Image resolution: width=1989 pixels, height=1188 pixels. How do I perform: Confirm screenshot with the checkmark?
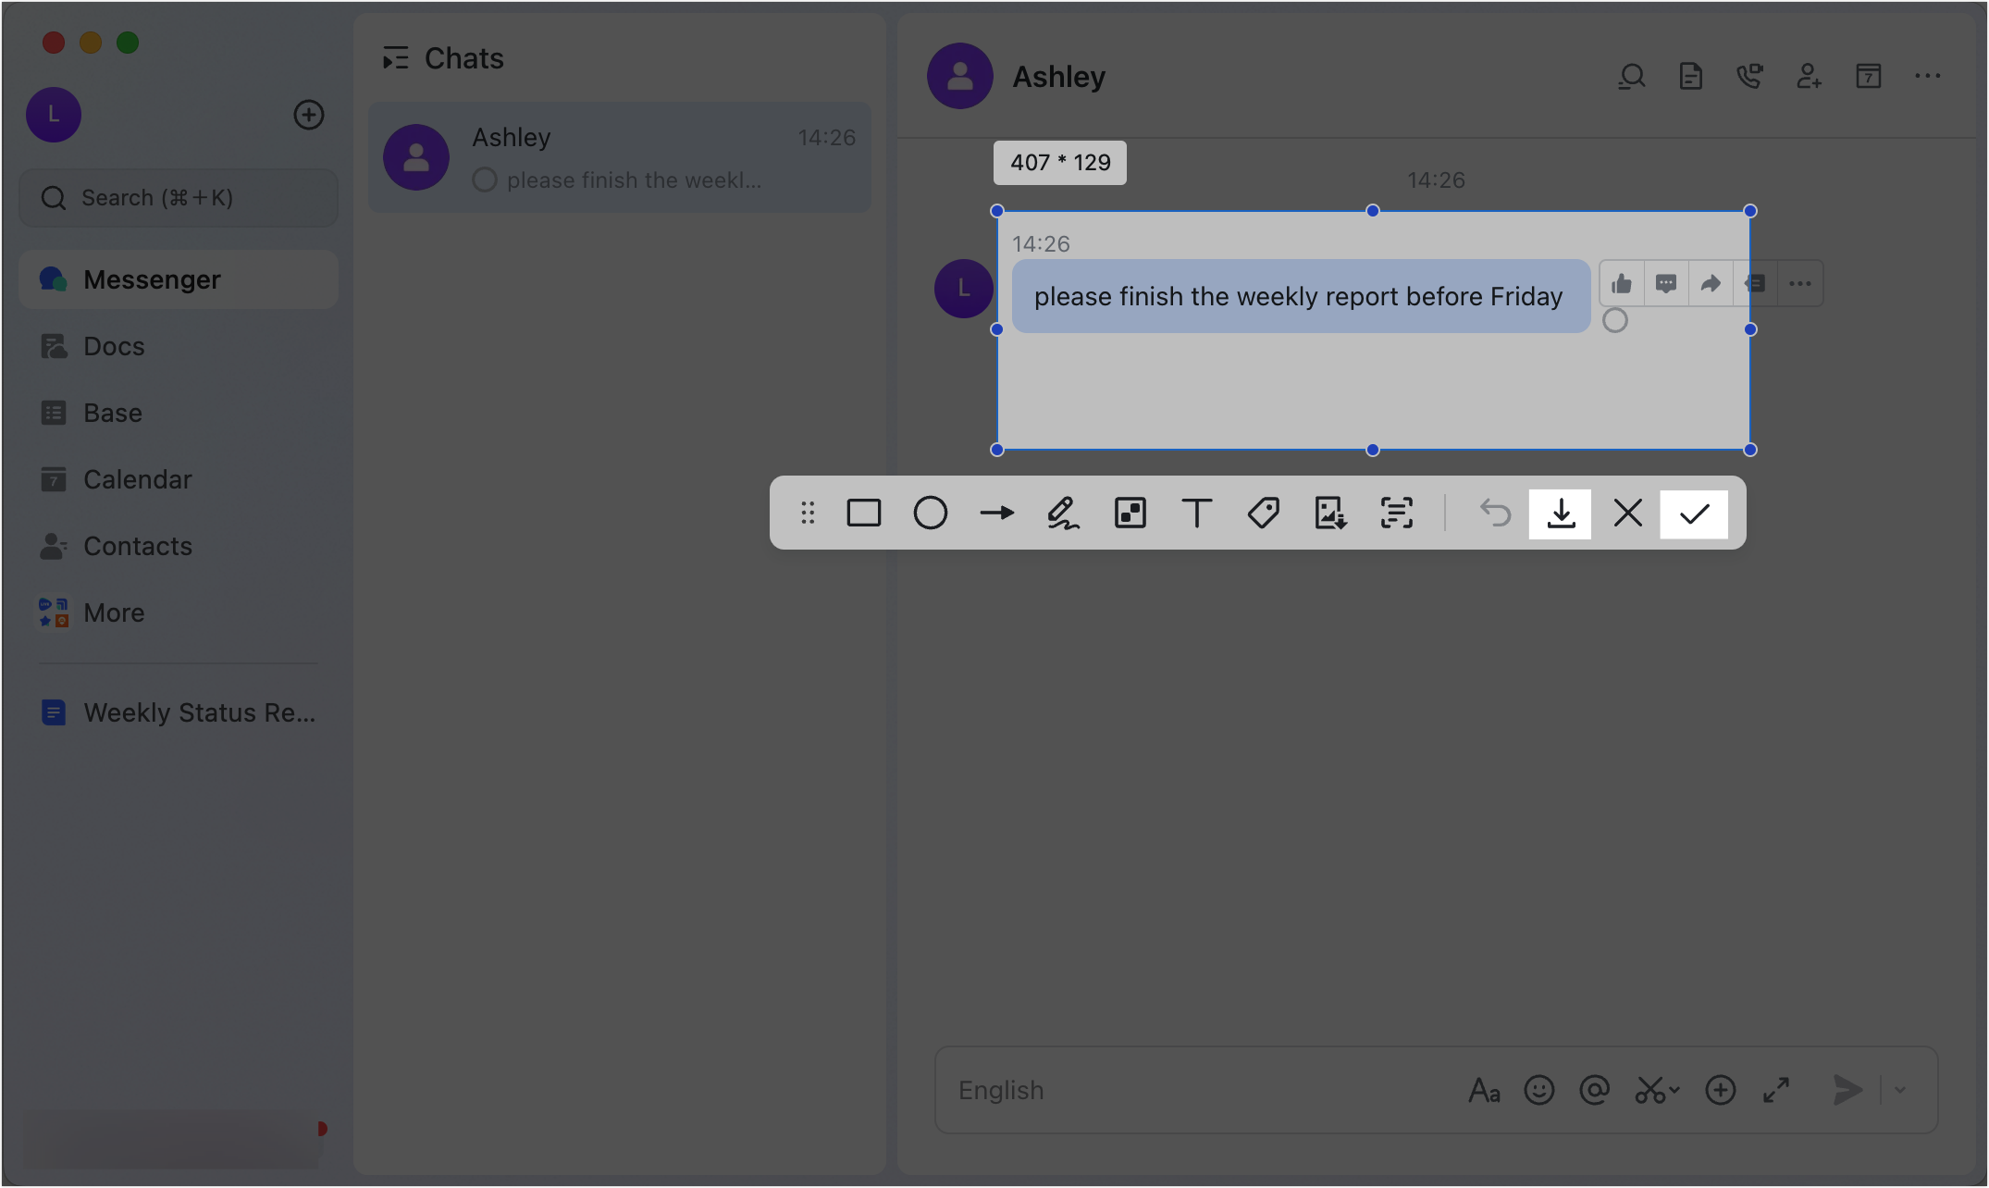(1694, 514)
